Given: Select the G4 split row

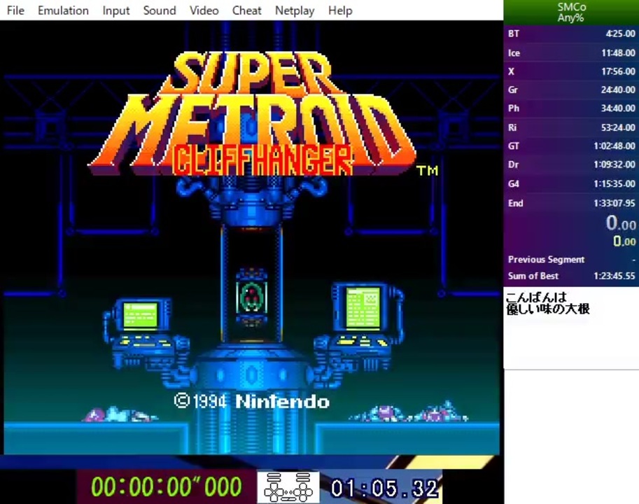Looking at the screenshot, I should click(571, 184).
